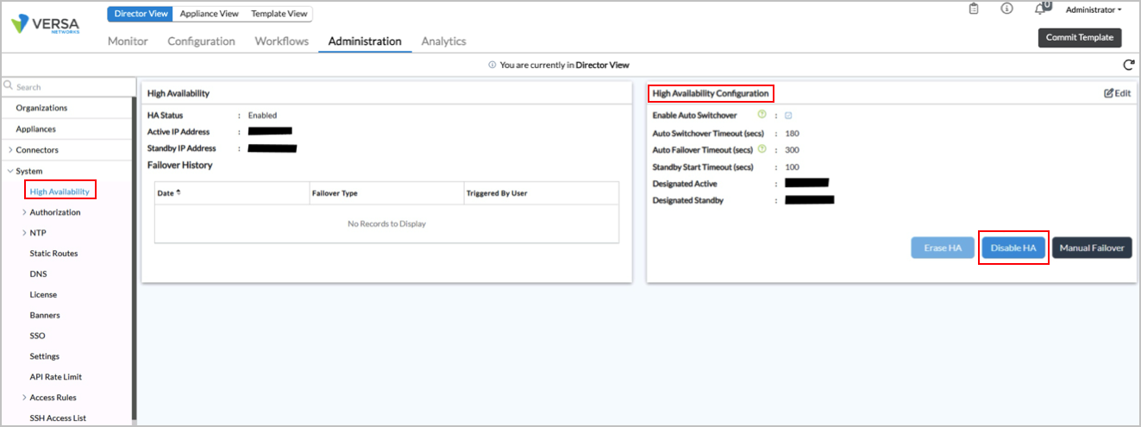
Task: Refresh the page using the reload icon
Action: point(1128,66)
